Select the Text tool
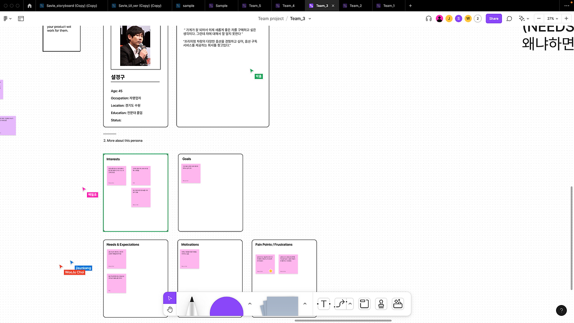Screen dimensions: 574x323 tap(324, 304)
